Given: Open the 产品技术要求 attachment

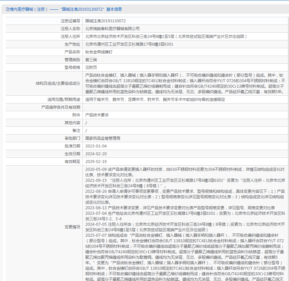Looking at the screenshot, I should pyautogui.click(x=97, y=115).
